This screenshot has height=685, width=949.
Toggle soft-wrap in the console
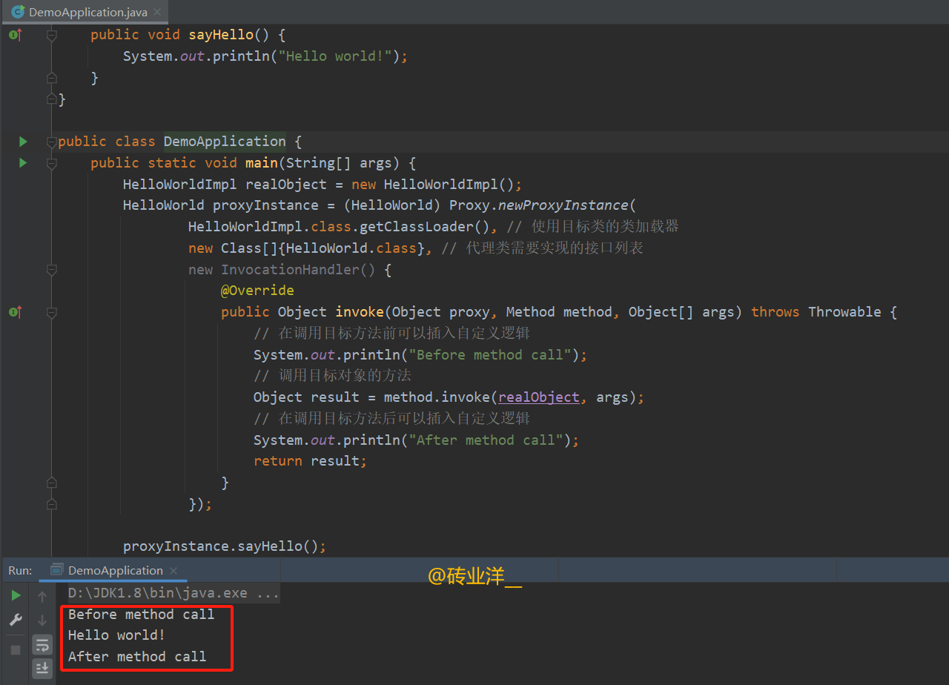[42, 645]
